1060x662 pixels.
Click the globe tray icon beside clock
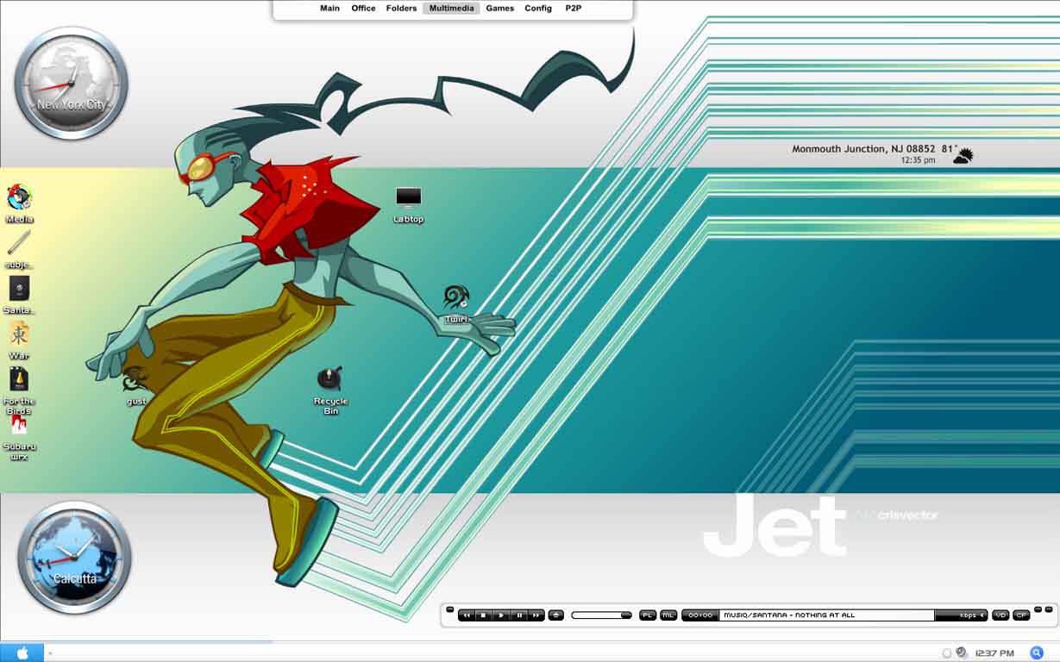(x=962, y=653)
